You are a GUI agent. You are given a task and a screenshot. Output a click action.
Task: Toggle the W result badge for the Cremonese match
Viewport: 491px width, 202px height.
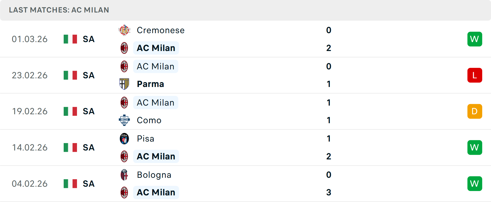[475, 39]
